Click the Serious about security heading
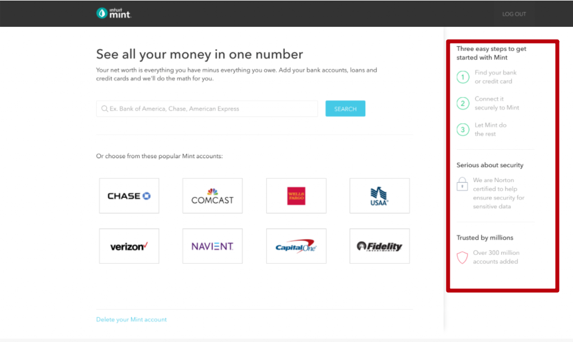This screenshot has width=573, height=342. (x=490, y=165)
